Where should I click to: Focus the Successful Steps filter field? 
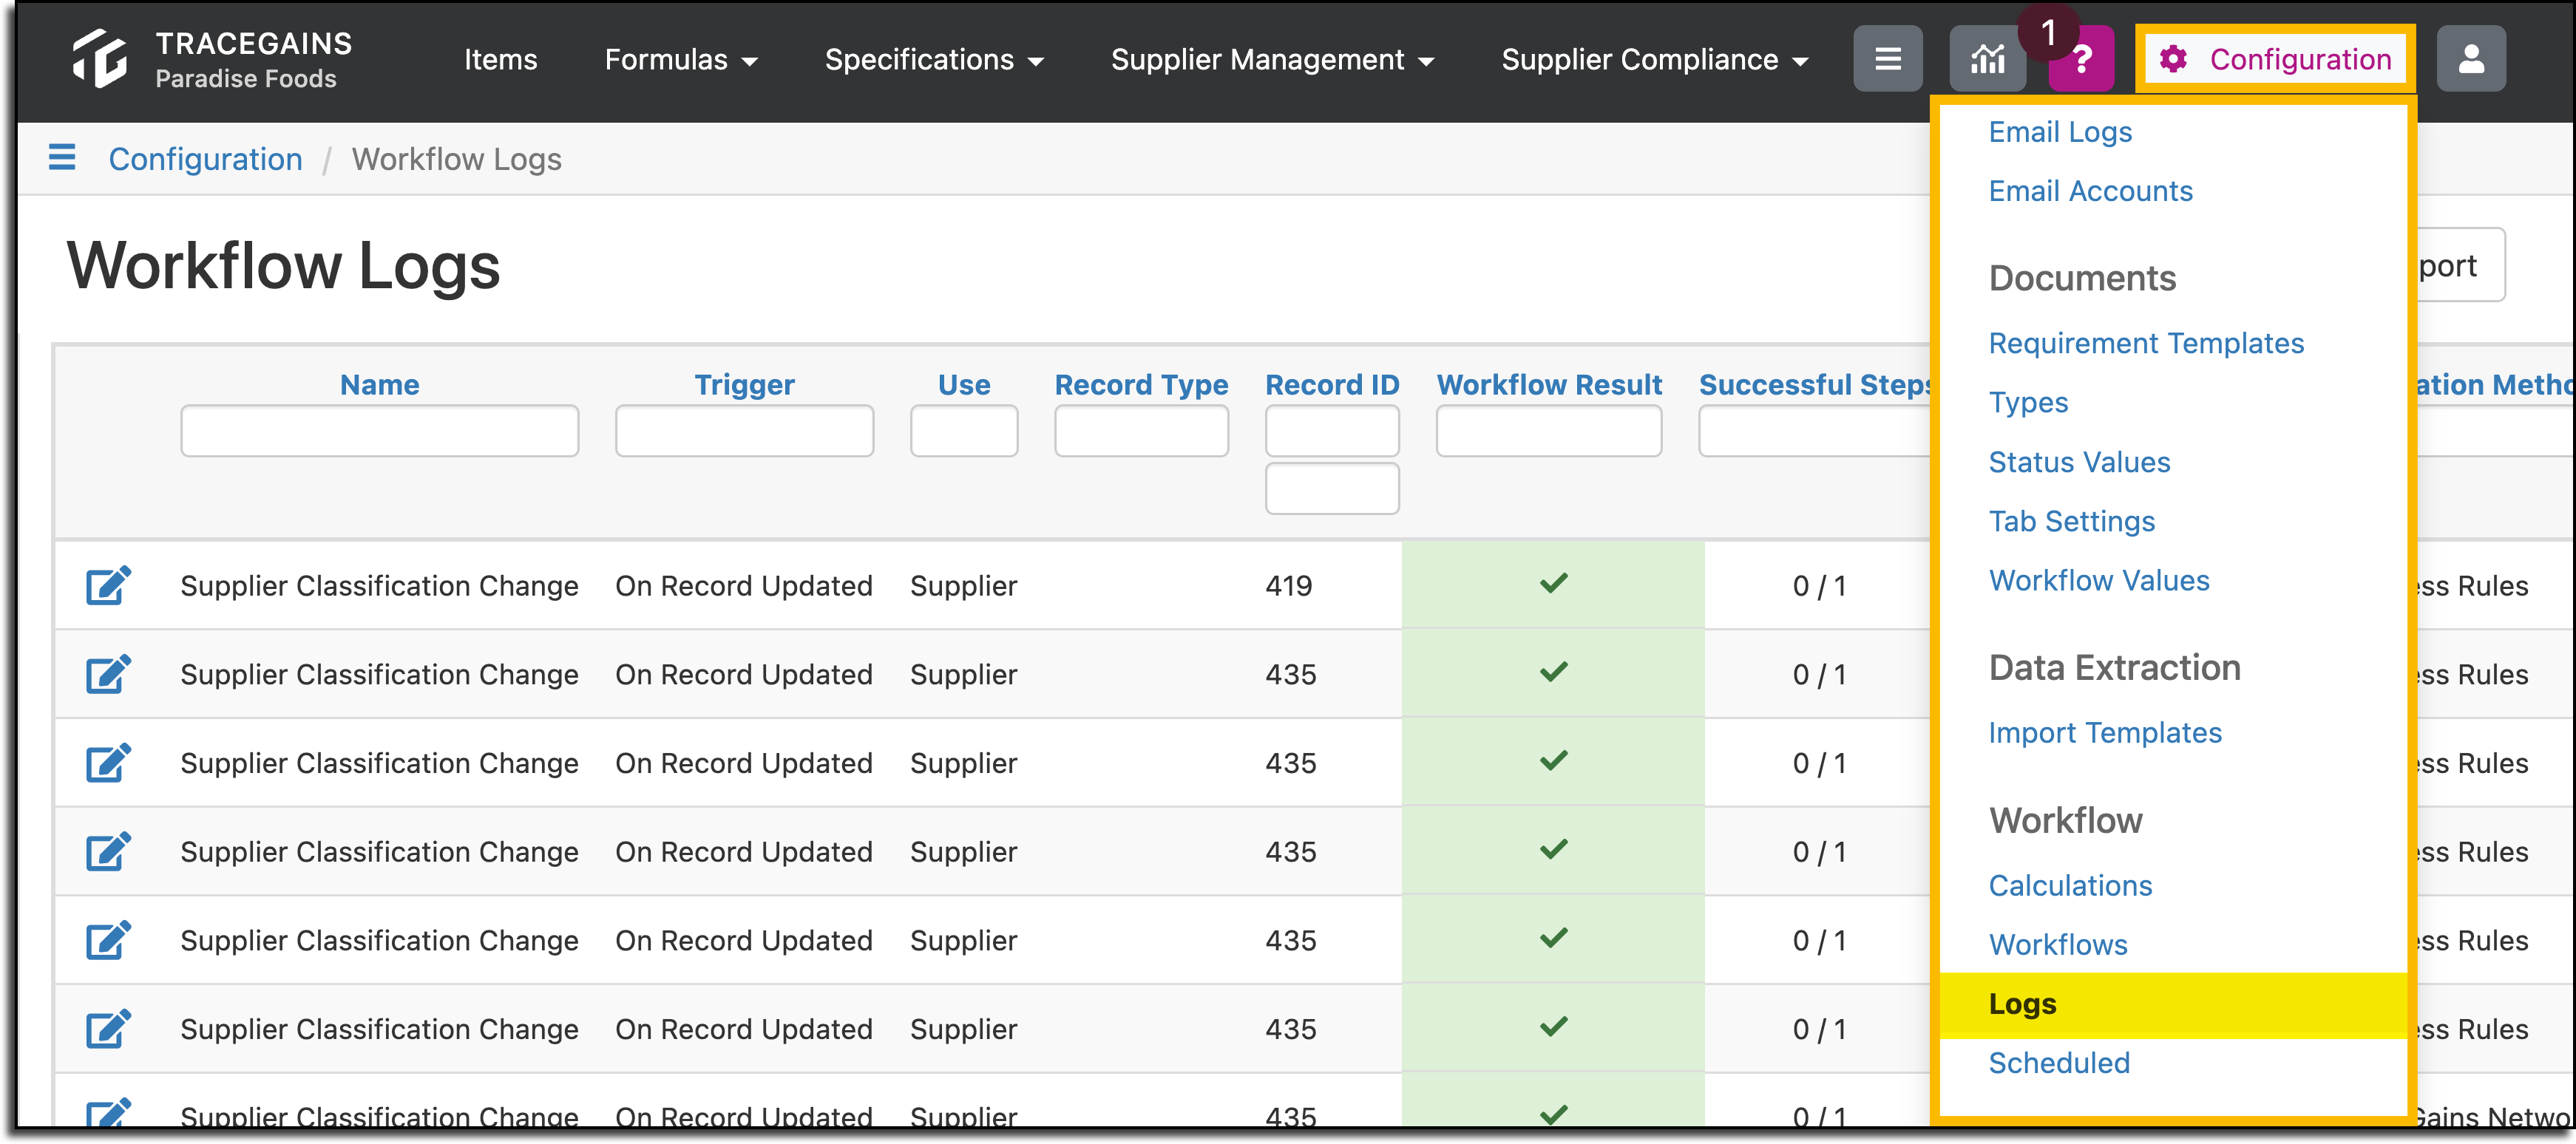click(x=1814, y=431)
